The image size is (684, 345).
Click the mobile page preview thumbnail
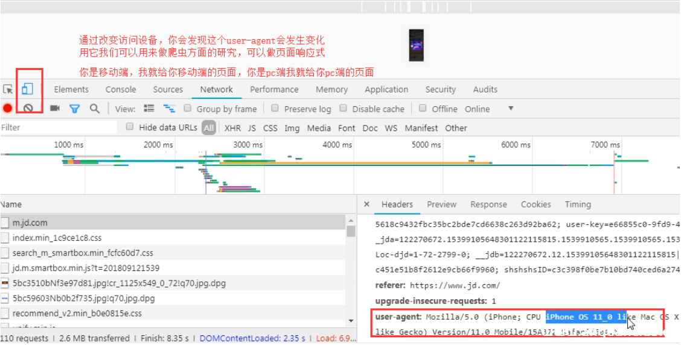tap(416, 45)
